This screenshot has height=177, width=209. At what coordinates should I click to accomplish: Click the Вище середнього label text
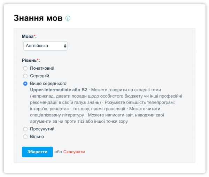[x=48, y=84]
